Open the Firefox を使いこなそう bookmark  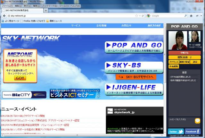pos(33,21)
